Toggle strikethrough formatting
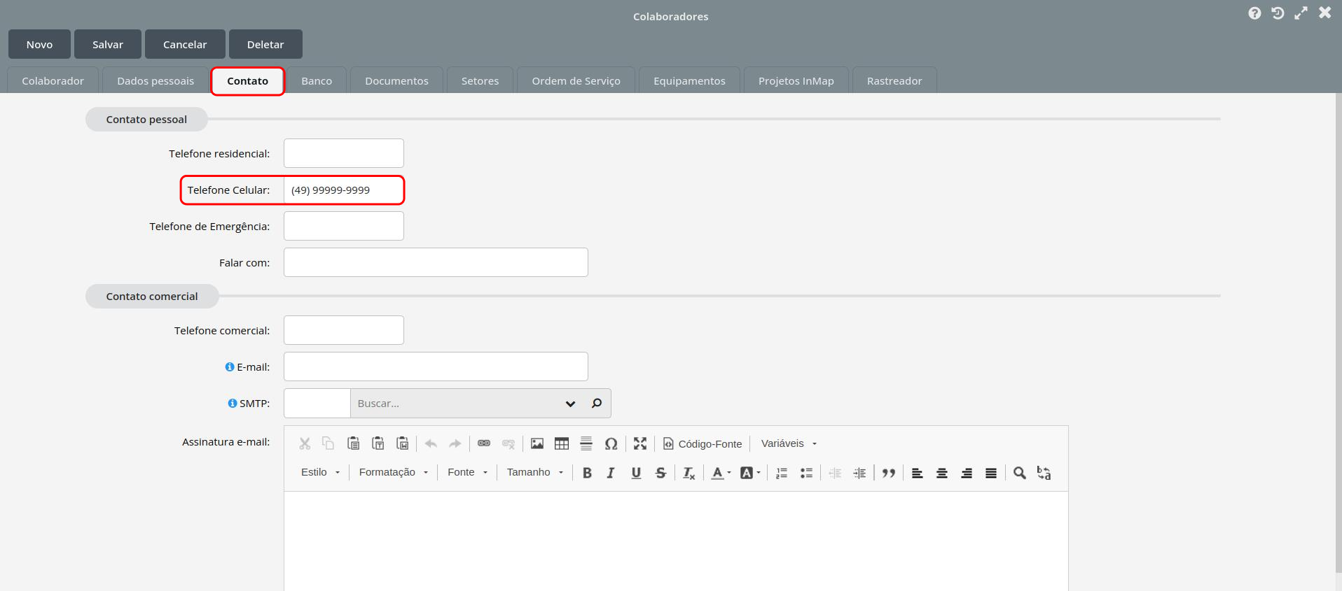This screenshot has width=1342, height=591. click(x=660, y=473)
